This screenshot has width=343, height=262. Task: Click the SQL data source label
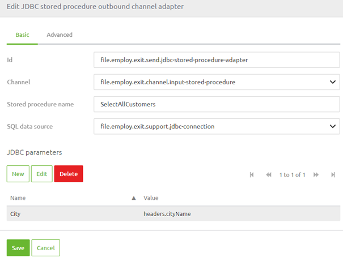(29, 126)
